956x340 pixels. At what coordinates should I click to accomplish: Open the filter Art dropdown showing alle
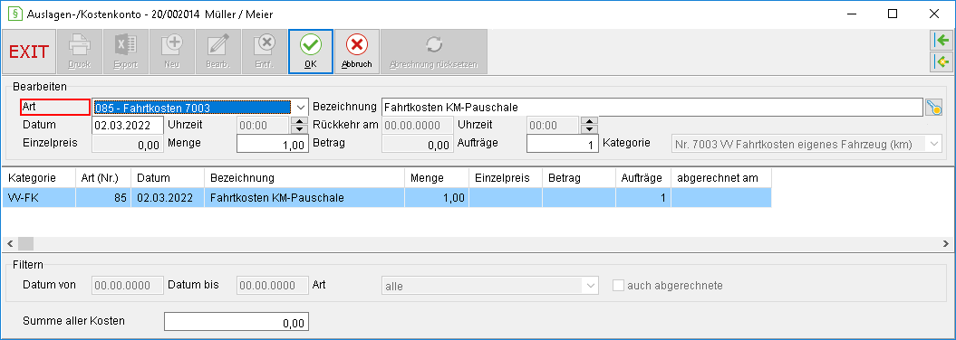point(590,285)
